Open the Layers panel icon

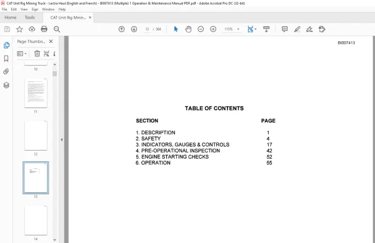click(x=6, y=85)
